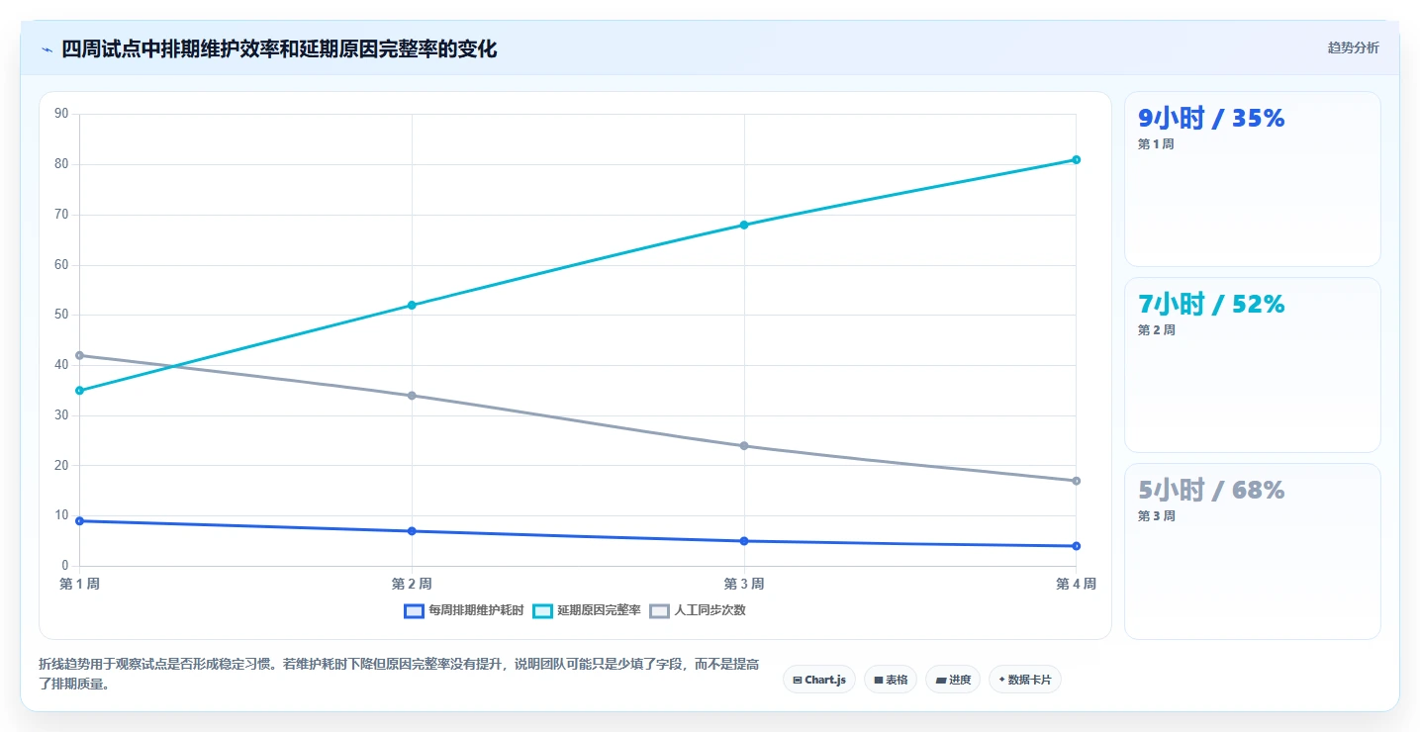The height and width of the screenshot is (732, 1420).
Task: Open the 9小时 / 35% week 1 card
Action: click(1252, 179)
